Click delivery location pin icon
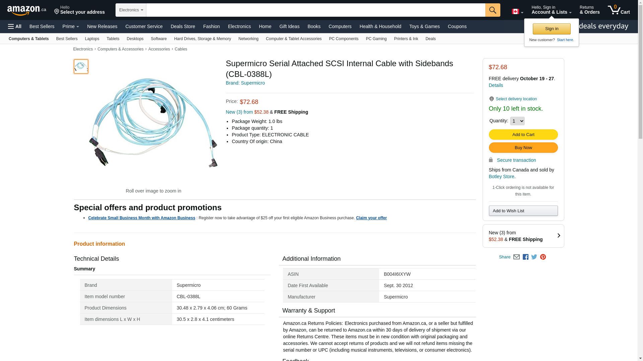Viewport: 643px width, 361px height. (491, 99)
